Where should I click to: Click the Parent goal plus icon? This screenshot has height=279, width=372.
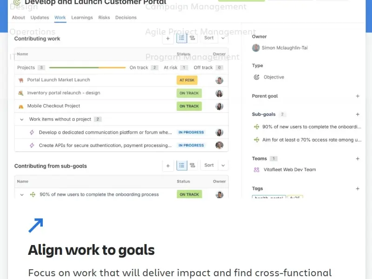pos(358,96)
